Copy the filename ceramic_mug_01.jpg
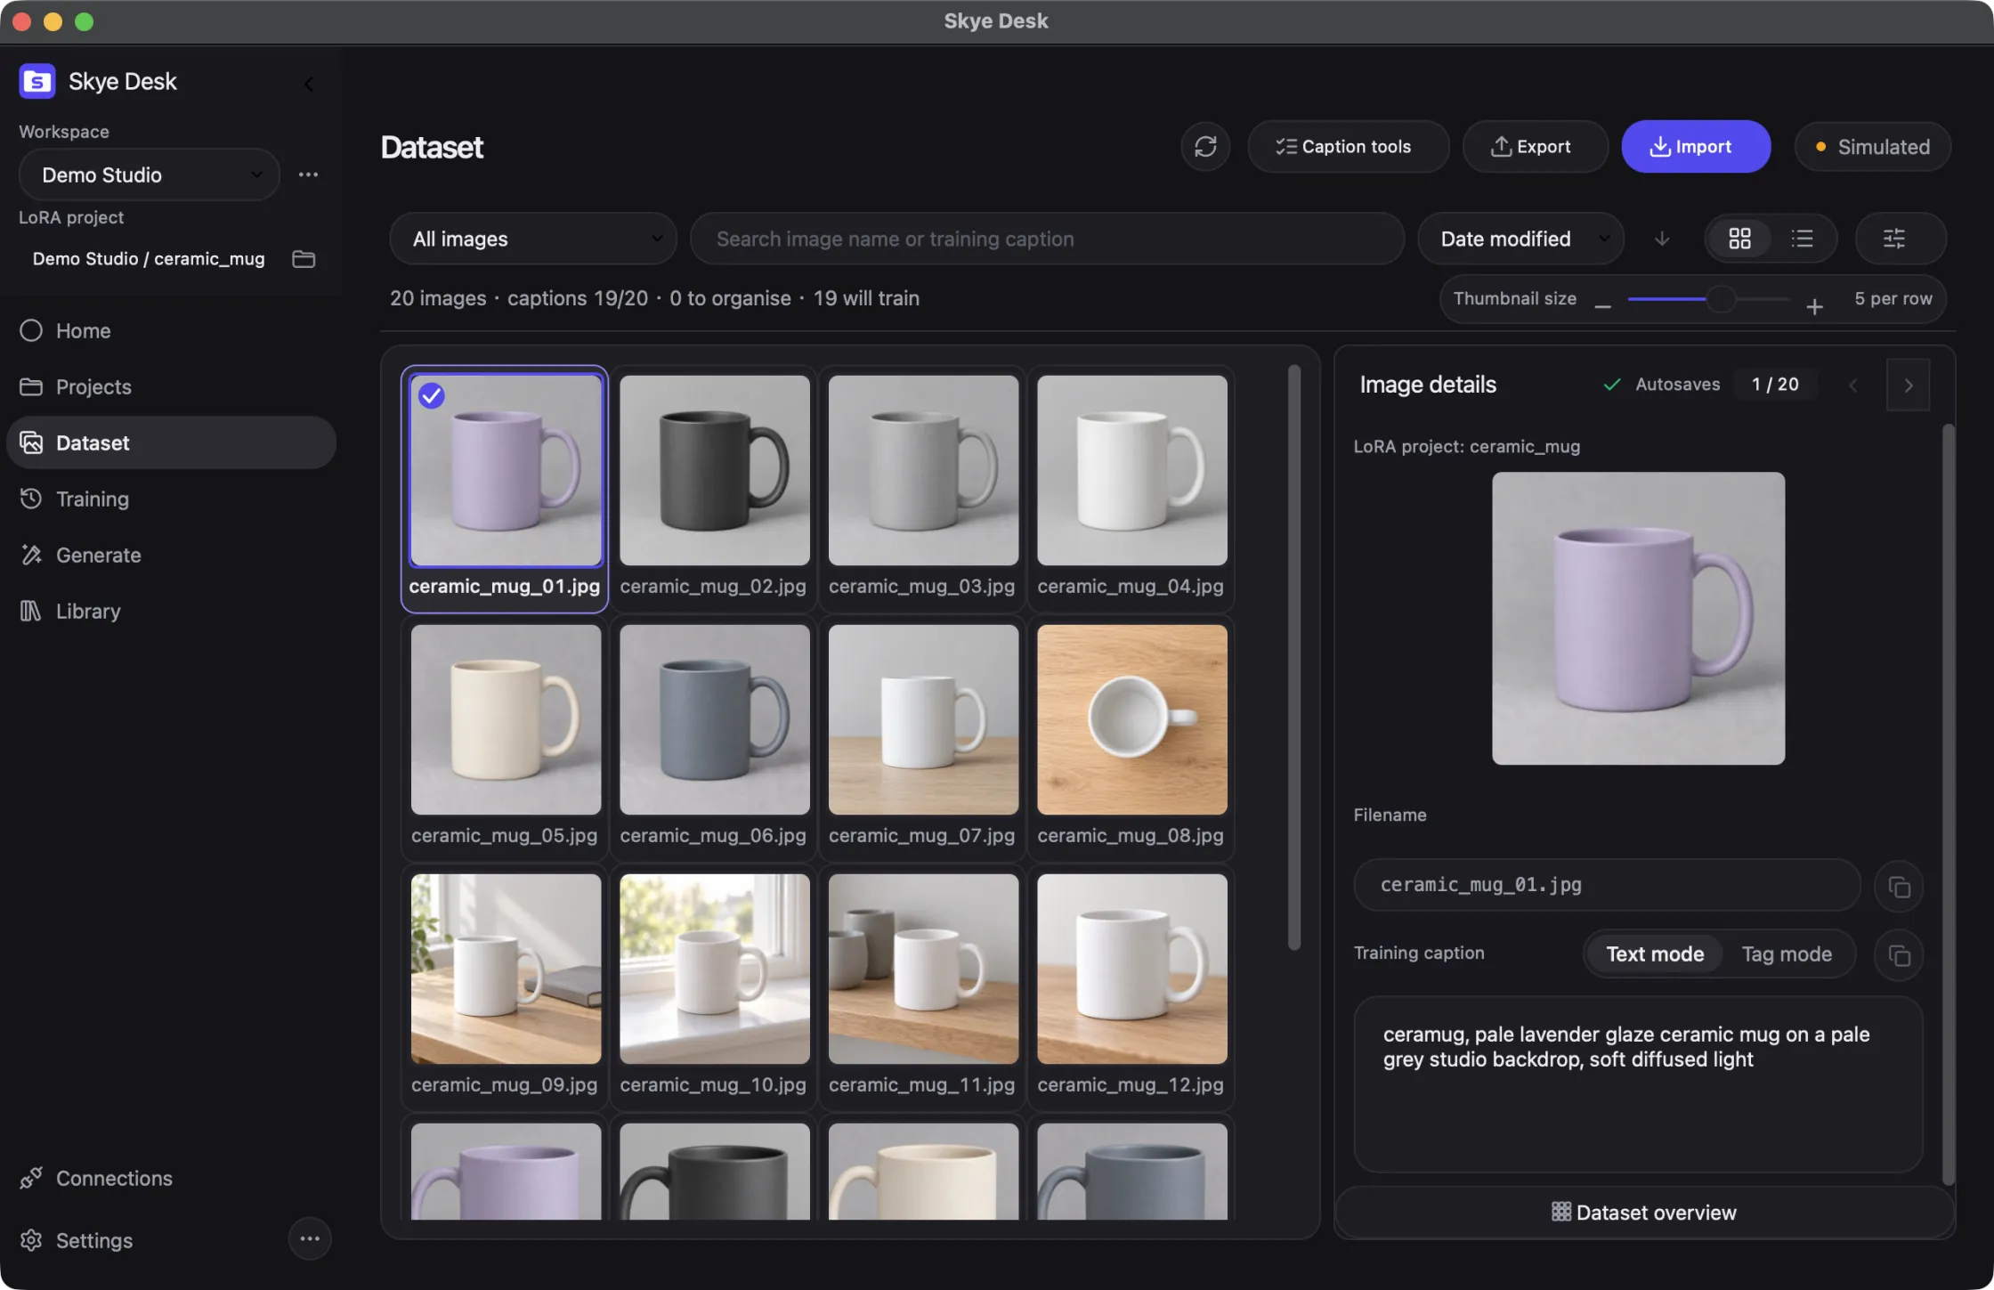 point(1899,887)
